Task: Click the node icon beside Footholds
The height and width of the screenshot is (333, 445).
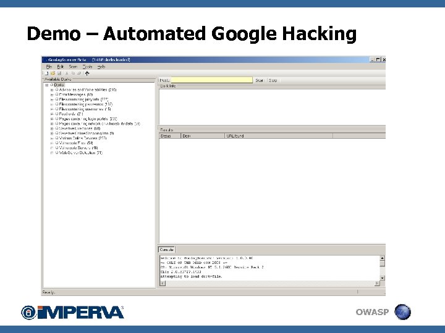Action: [57, 114]
